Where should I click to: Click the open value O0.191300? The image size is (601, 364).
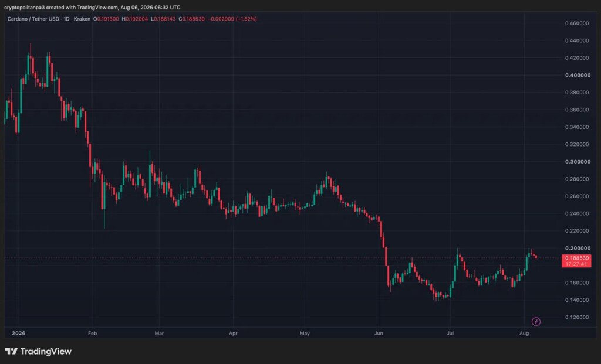point(106,19)
